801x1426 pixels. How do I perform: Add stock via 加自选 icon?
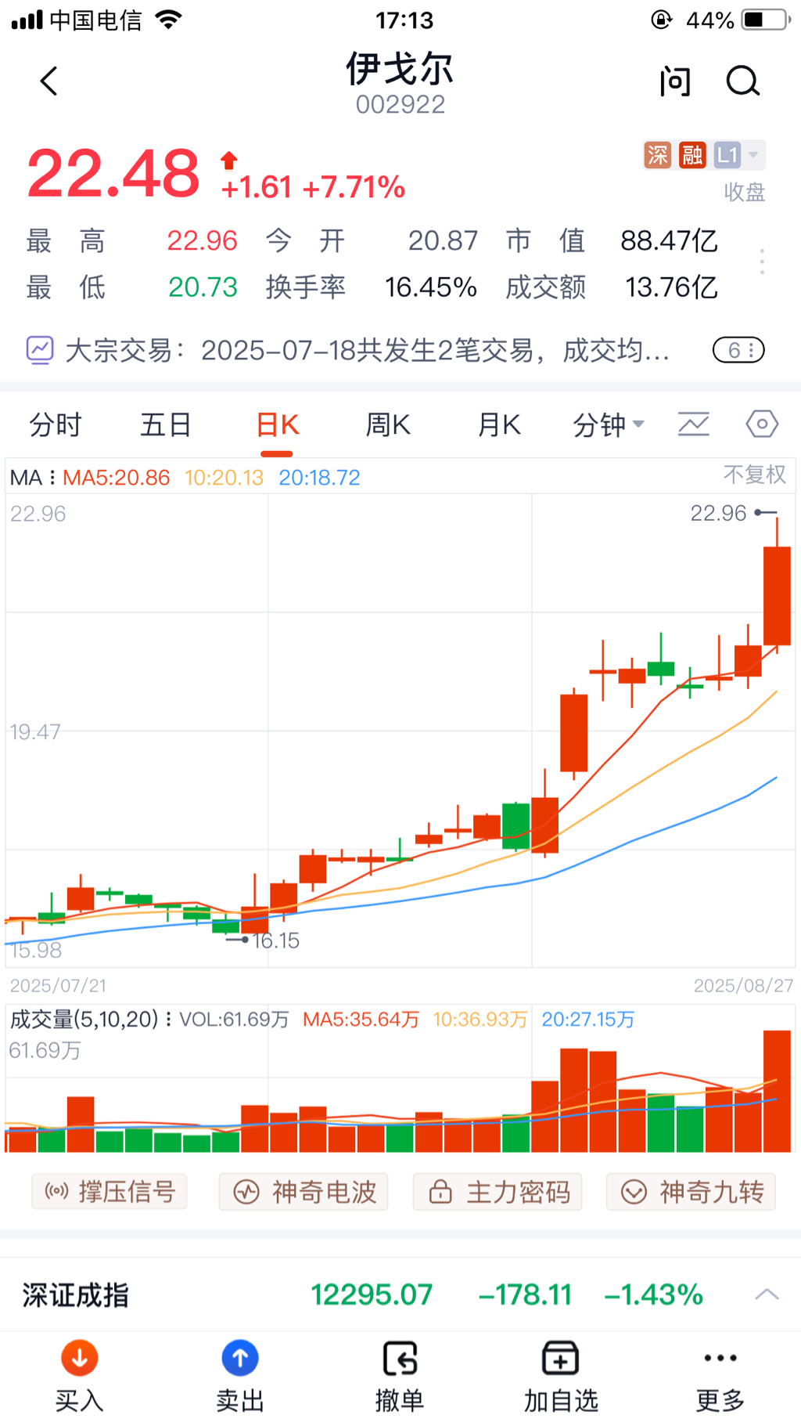tap(560, 1359)
